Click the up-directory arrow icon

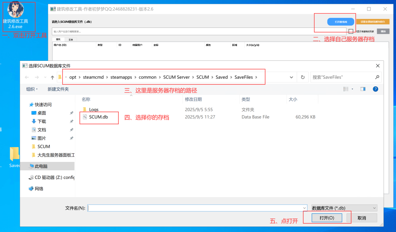point(52,77)
